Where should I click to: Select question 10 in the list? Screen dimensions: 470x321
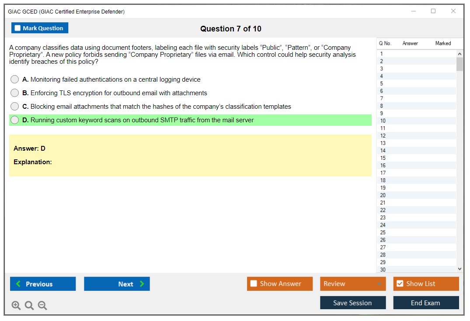[383, 121]
